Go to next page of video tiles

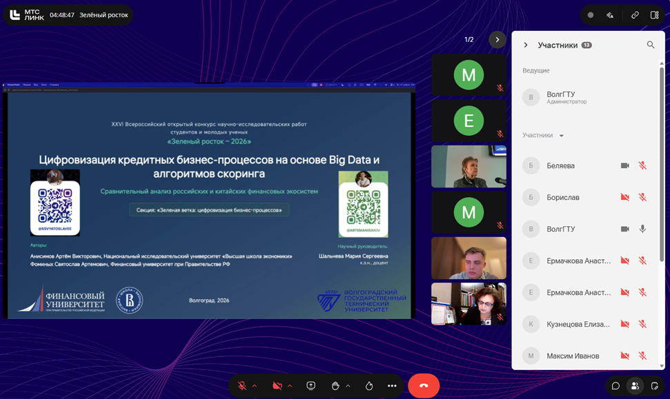497,39
